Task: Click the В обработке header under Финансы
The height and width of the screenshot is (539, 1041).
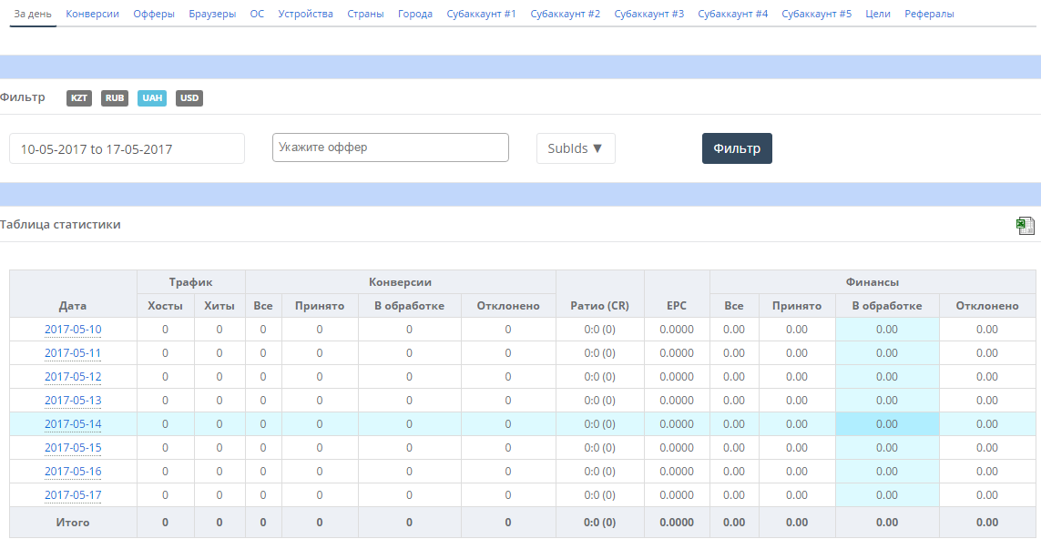Action: click(887, 306)
